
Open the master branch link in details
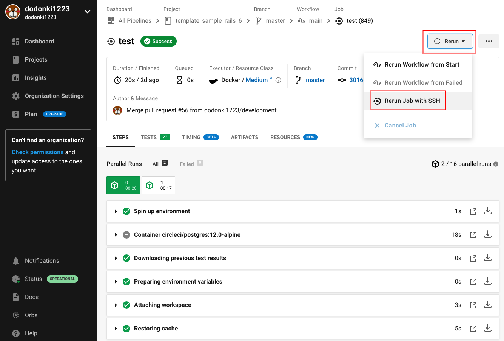[x=315, y=80]
